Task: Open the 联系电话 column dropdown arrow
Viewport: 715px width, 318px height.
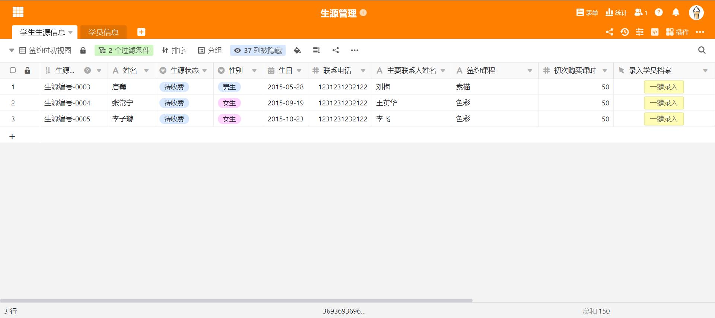Action: [363, 71]
